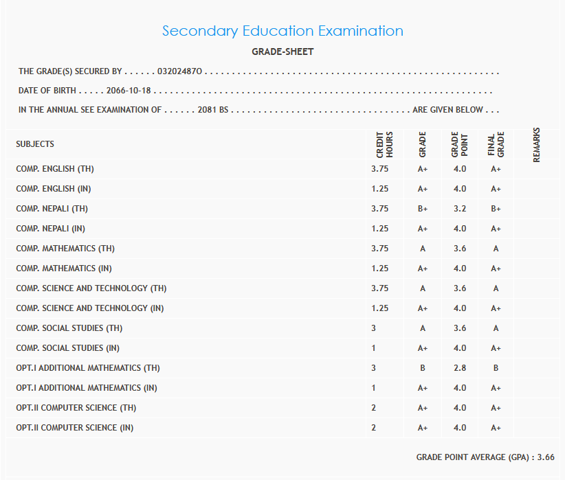This screenshot has height=480, width=567.
Task: Click the GRADE-SHEET heading
Action: tap(282, 52)
